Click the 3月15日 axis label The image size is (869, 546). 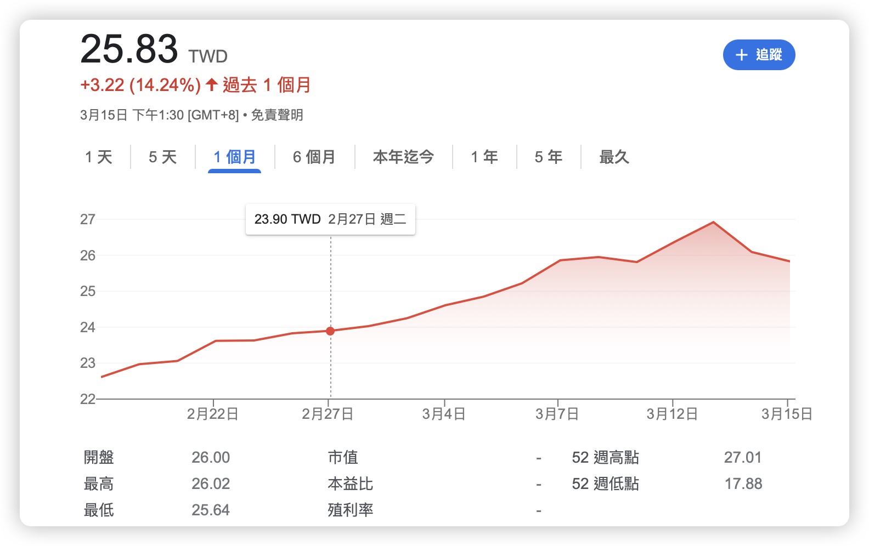tap(787, 414)
